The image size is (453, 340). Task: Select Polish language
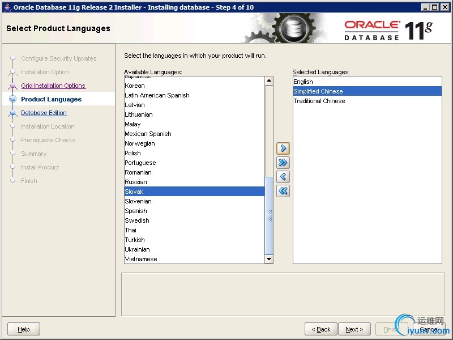tap(194, 153)
